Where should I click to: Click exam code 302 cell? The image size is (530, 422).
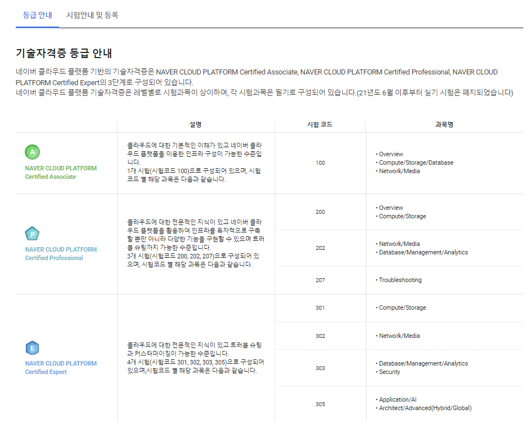[x=320, y=336]
